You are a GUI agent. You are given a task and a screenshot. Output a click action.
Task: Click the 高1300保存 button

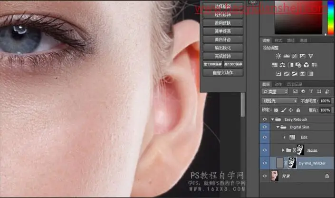click(x=233, y=64)
